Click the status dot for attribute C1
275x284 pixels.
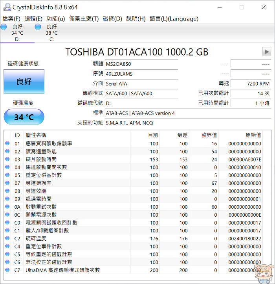pyautogui.click(x=7, y=230)
